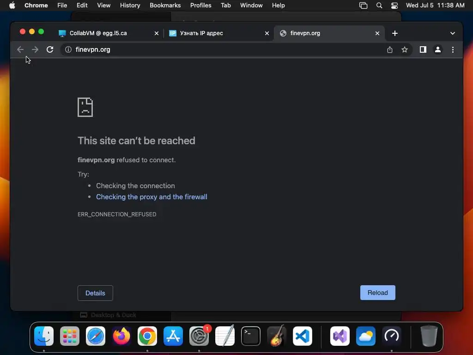This screenshot has width=473, height=355.
Task: Click Google Chrome in the Dock
Action: 147,336
